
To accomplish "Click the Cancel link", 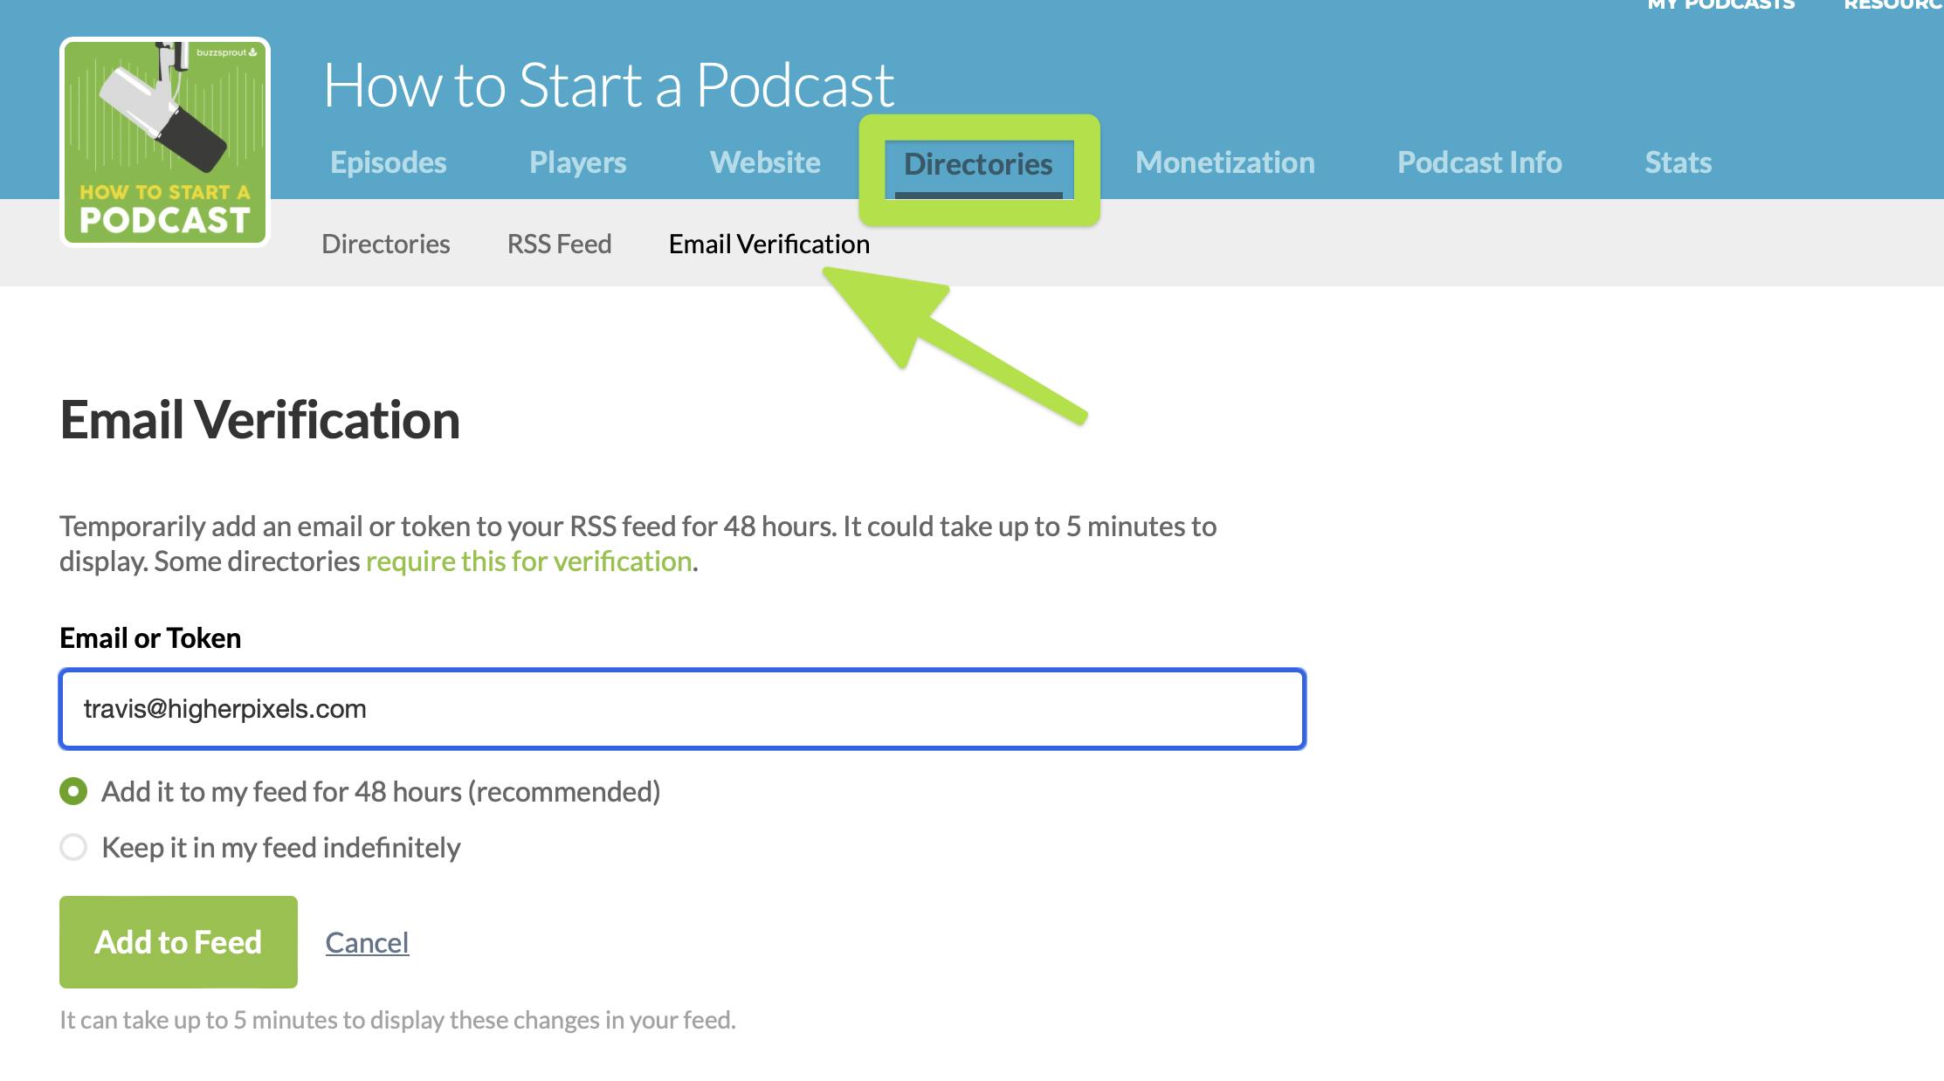I will (x=366, y=941).
